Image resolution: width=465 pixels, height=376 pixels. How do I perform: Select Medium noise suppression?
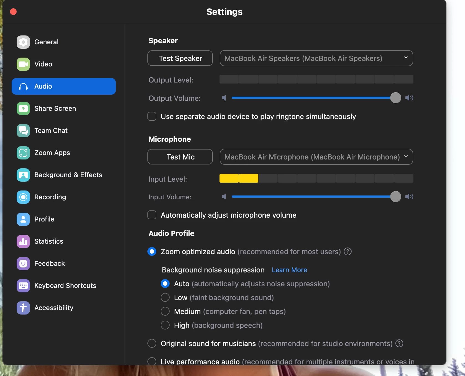click(165, 311)
